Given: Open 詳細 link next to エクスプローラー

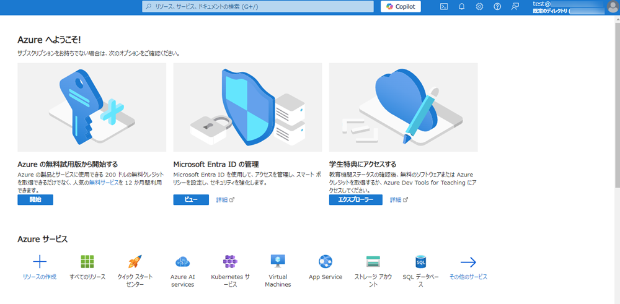Looking at the screenshot, I should pyautogui.click(x=399, y=200).
